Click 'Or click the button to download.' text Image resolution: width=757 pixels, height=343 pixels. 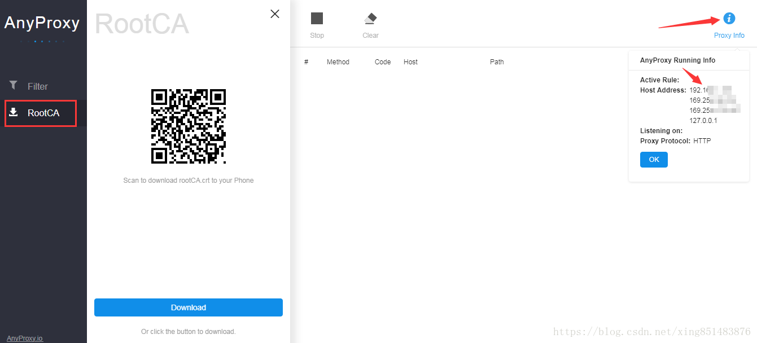[x=189, y=332]
